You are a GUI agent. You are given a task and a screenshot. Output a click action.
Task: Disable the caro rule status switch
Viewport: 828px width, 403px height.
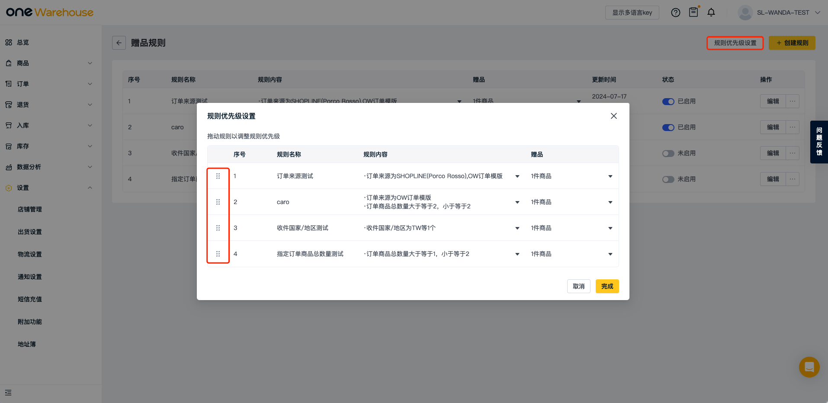click(668, 128)
